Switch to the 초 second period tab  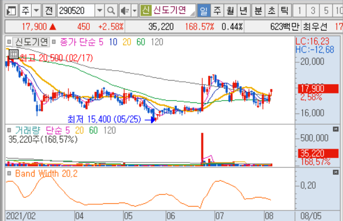tap(272, 11)
